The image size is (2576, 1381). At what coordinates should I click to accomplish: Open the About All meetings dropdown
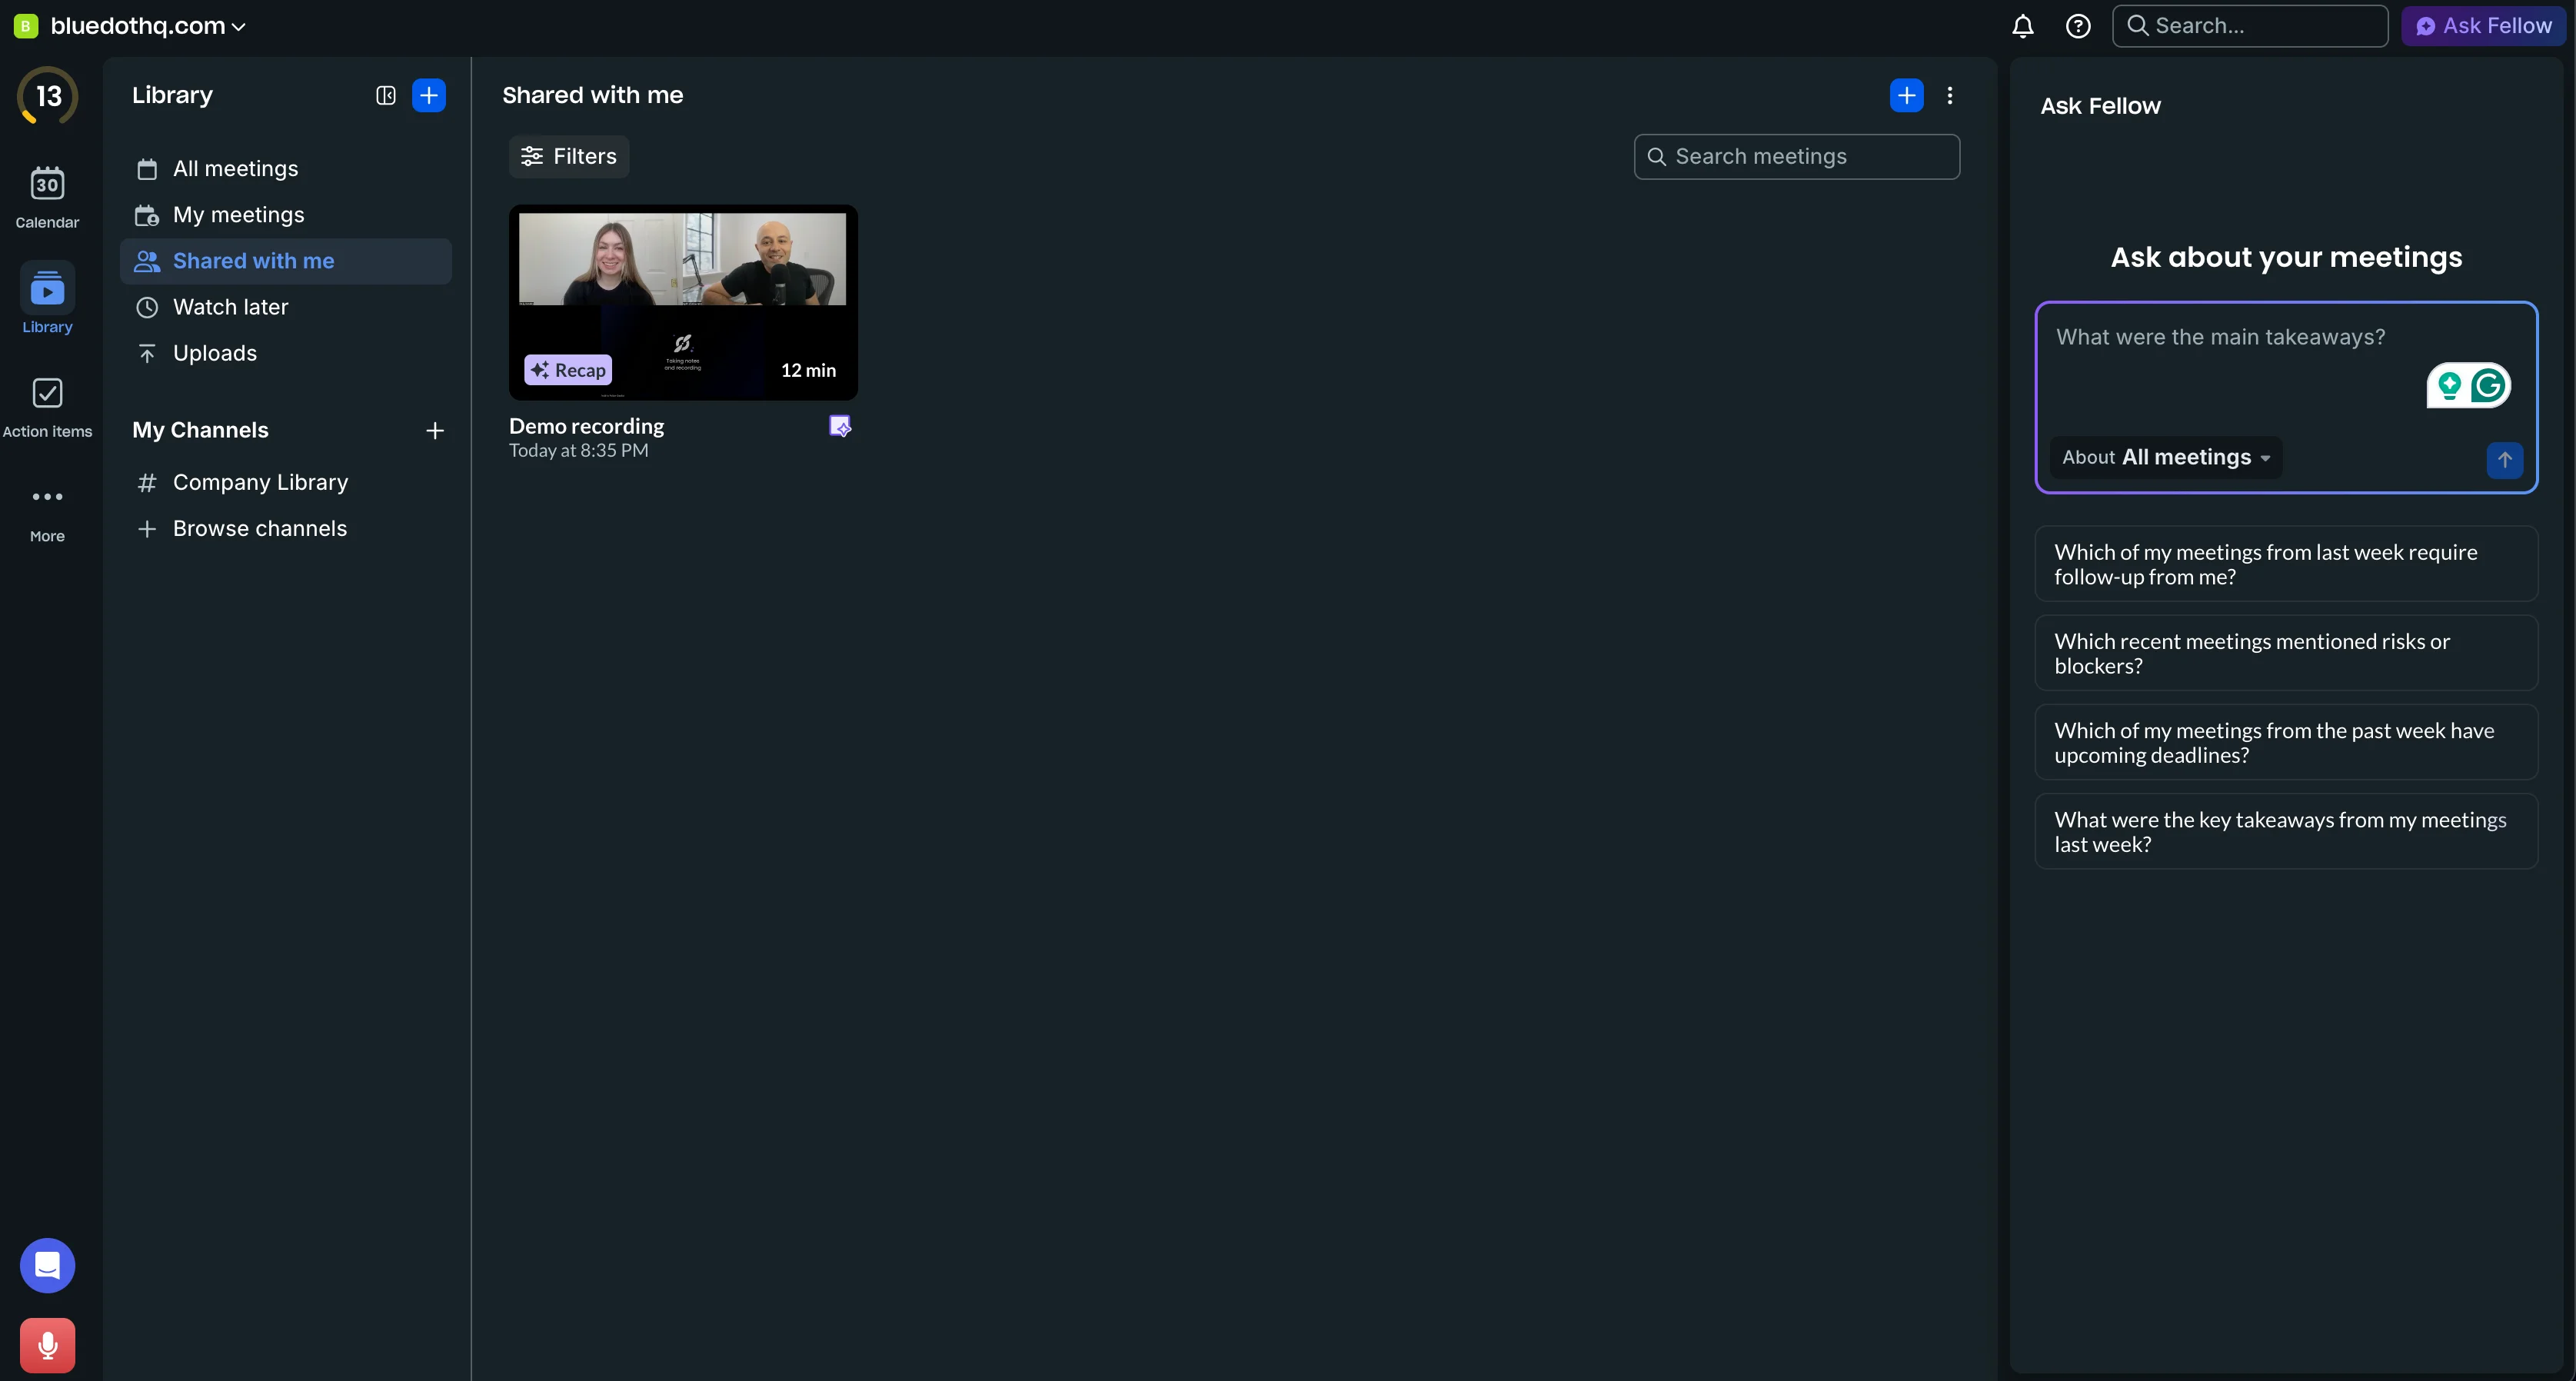(2166, 457)
